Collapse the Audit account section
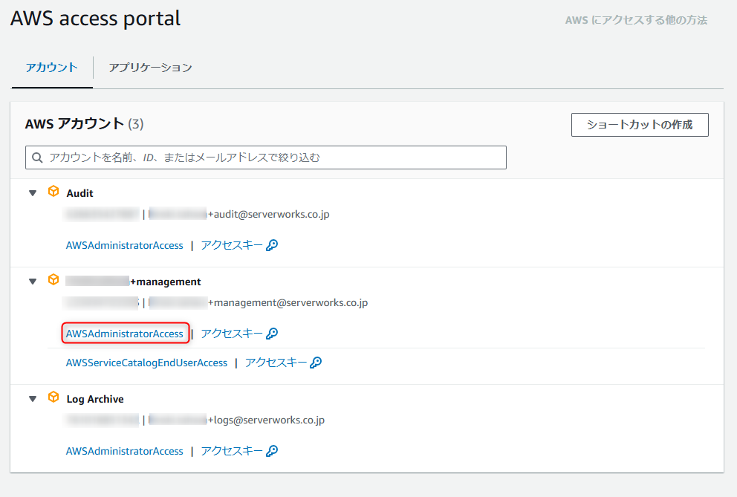The width and height of the screenshot is (737, 497). click(x=33, y=192)
